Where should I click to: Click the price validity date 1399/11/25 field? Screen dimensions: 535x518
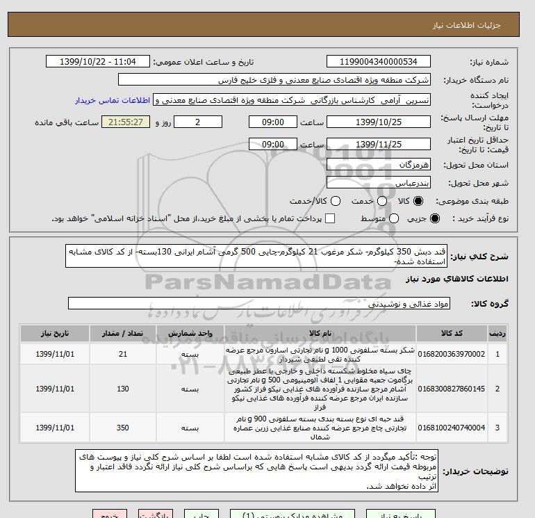(x=379, y=144)
